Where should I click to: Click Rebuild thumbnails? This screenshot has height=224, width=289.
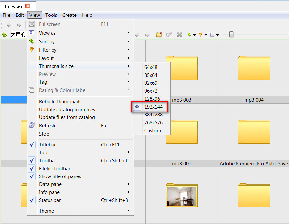60,102
